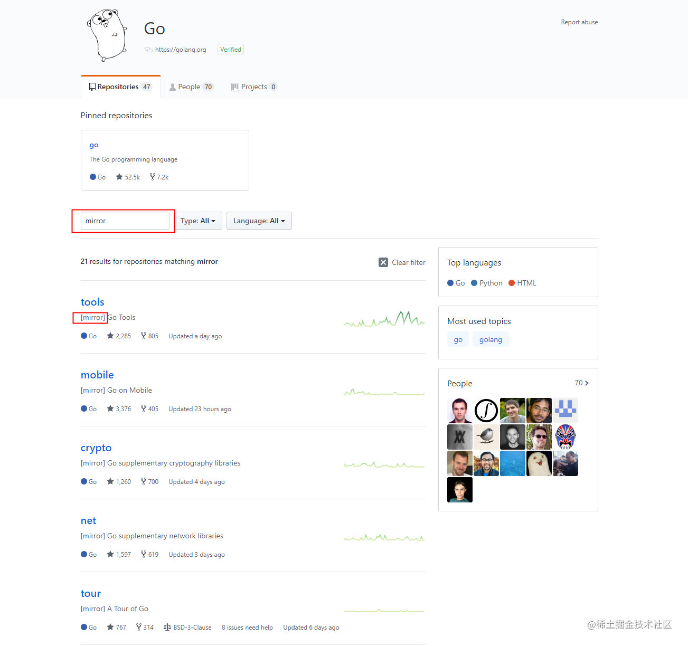Click the repositories book icon

pyautogui.click(x=92, y=87)
